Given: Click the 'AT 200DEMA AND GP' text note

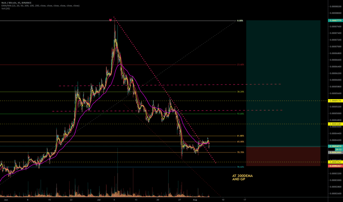Looking at the screenshot, I should point(243,177).
